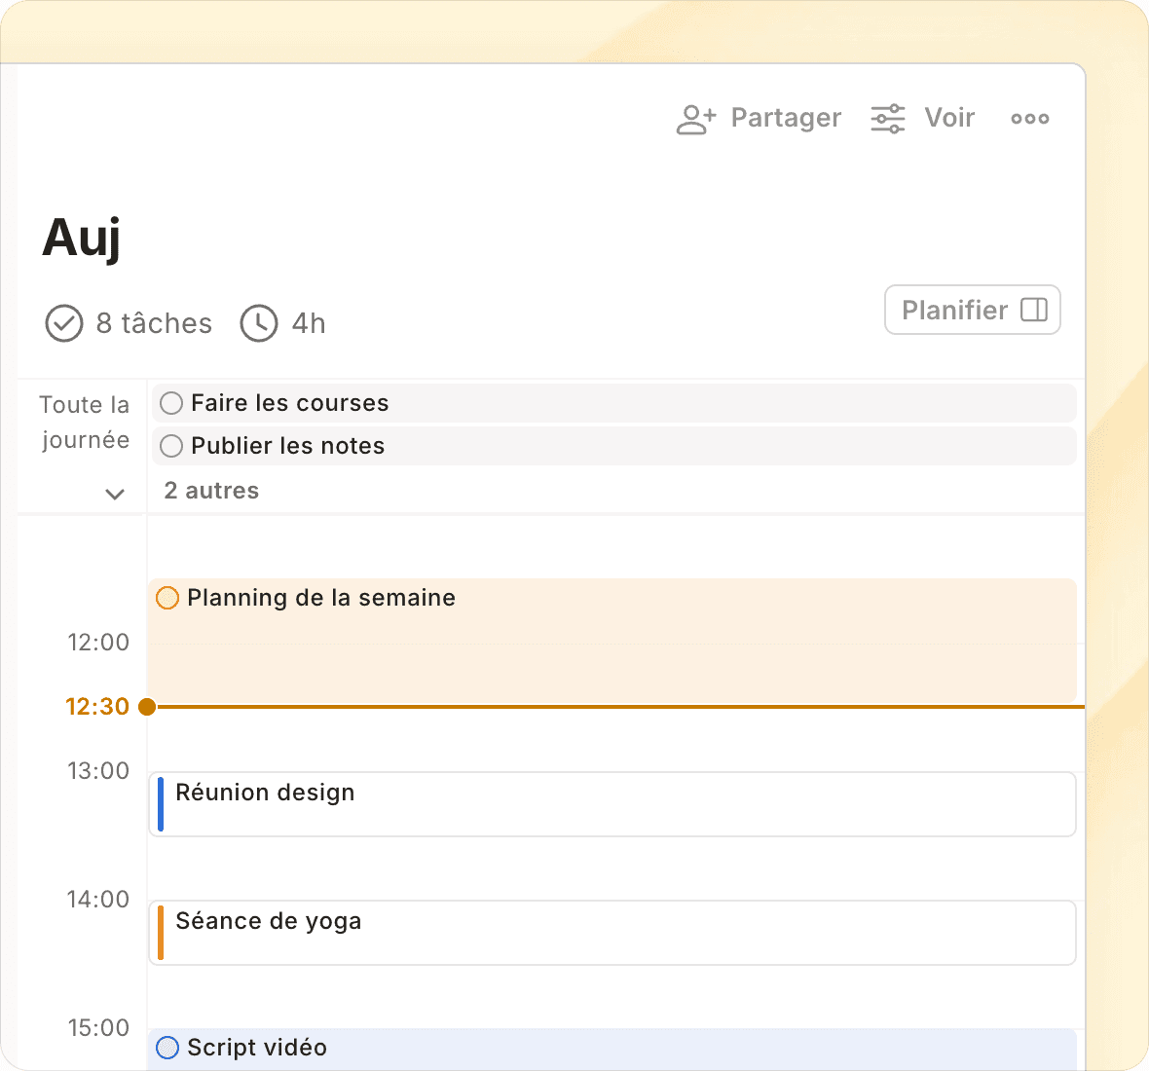The height and width of the screenshot is (1071, 1149).
Task: Open the Voir display options
Action: (x=948, y=119)
